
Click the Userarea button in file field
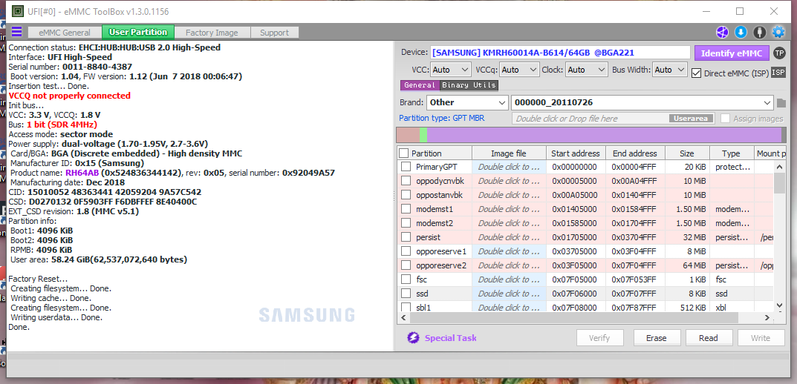[692, 118]
